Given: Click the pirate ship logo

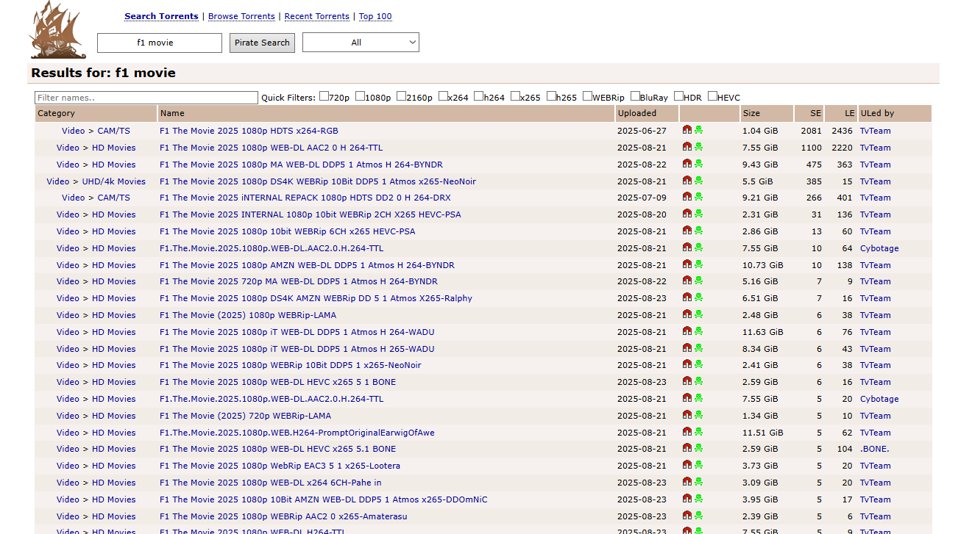Looking at the screenshot, I should (x=58, y=30).
